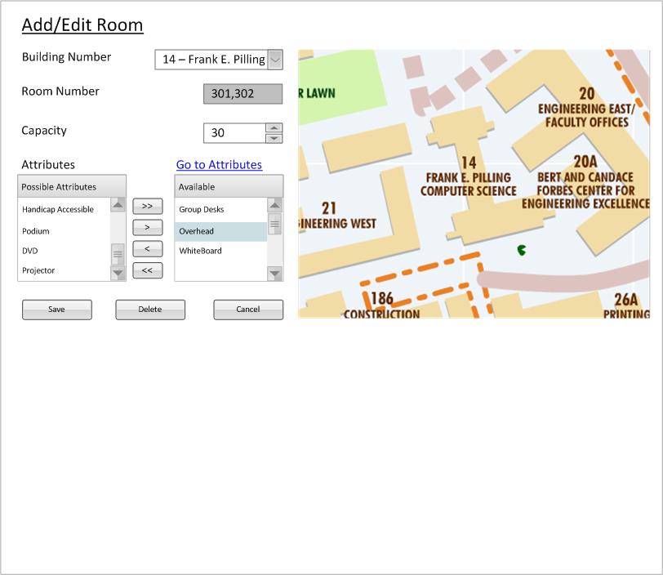Move all attributes to Available list
663x575 pixels.
click(147, 207)
